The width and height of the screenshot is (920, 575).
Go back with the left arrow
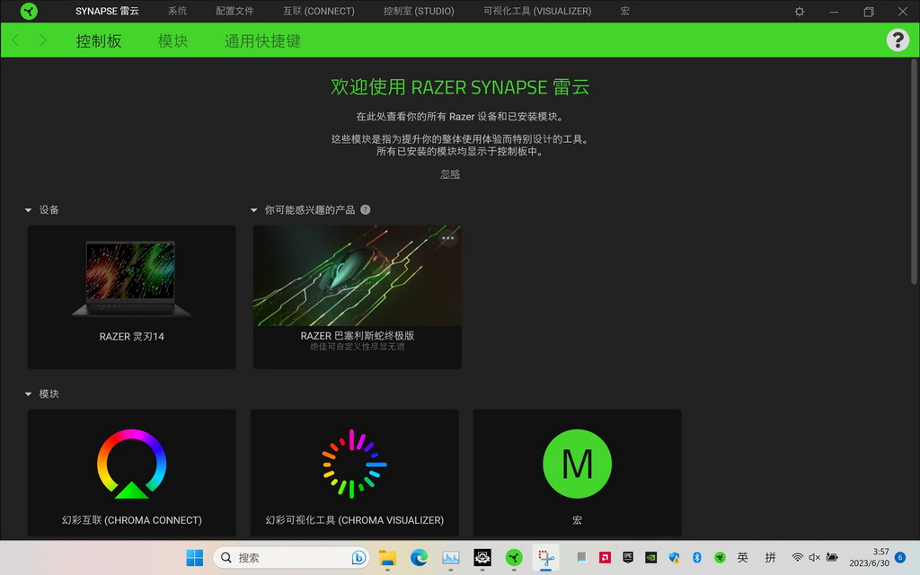point(16,40)
